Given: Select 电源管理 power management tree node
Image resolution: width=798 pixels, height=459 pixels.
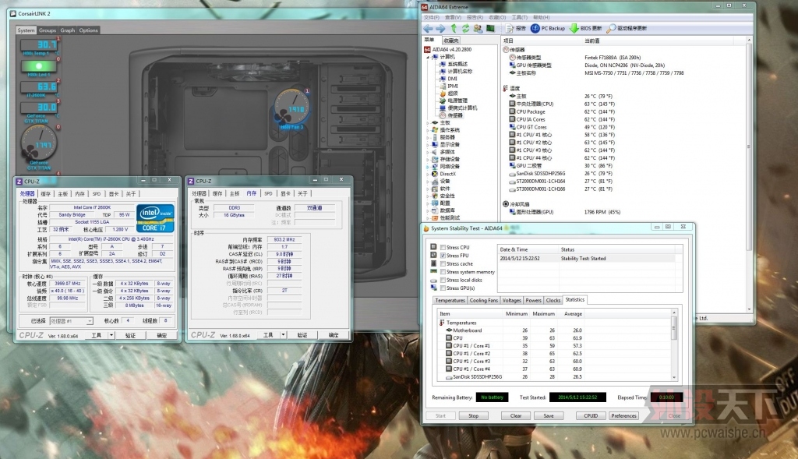Looking at the screenshot, I should (453, 101).
